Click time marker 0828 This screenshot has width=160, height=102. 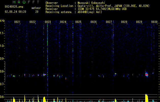pyautogui.click(x=124, y=22)
